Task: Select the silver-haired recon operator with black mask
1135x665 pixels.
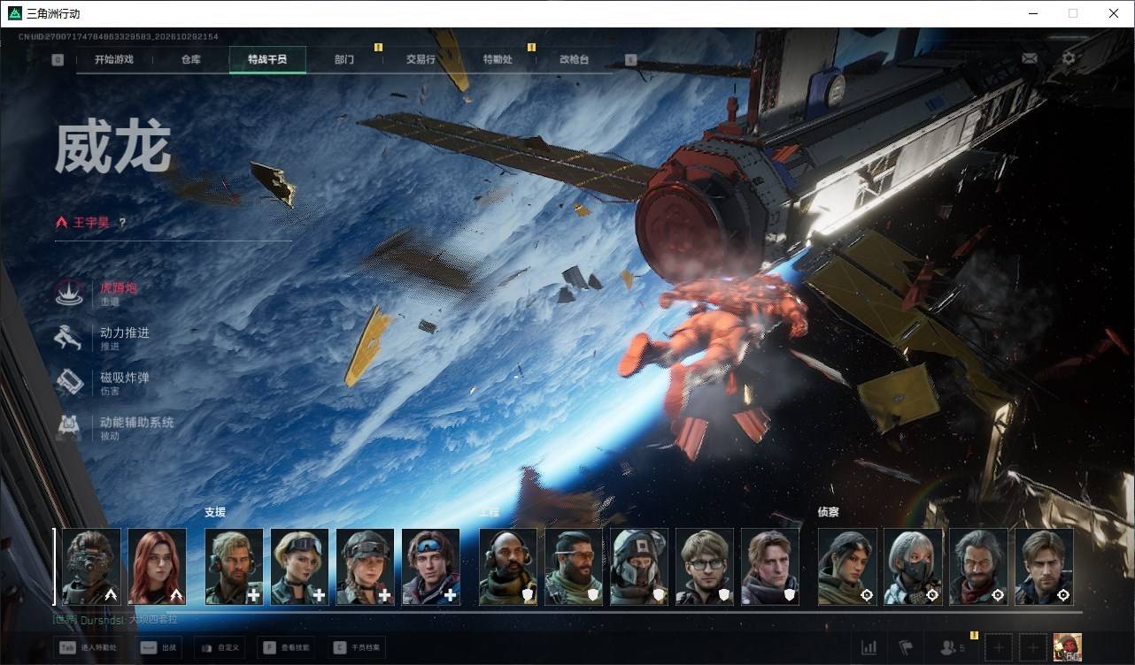Action: click(x=913, y=567)
